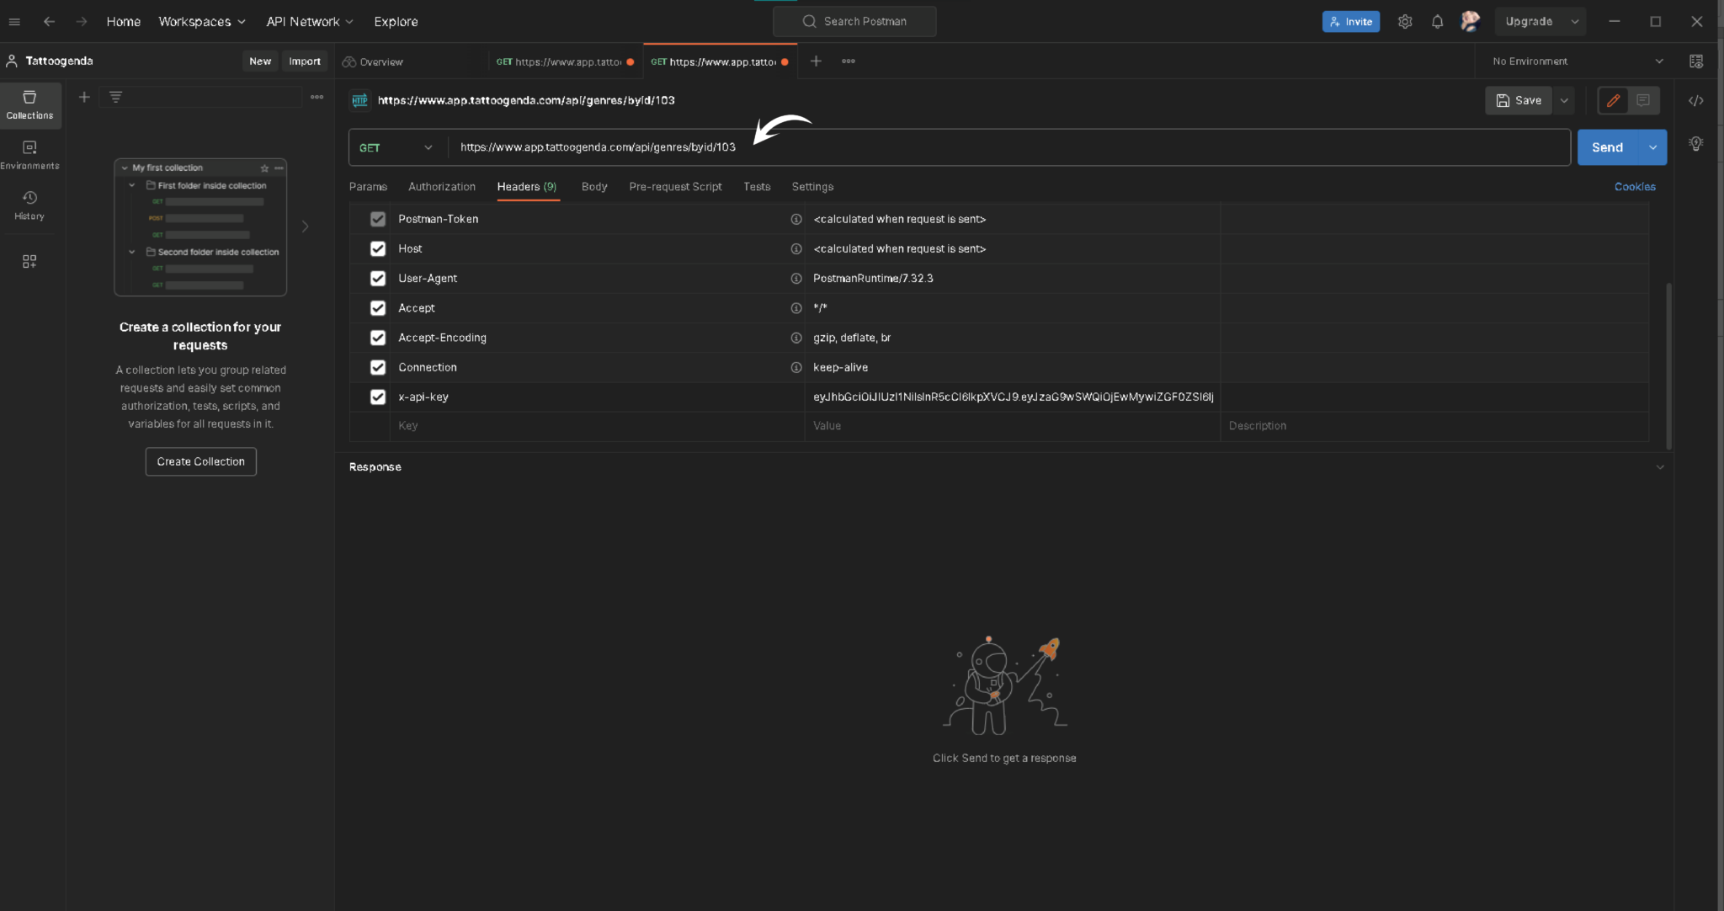Open the Upgrade dropdown arrow

tap(1575, 22)
